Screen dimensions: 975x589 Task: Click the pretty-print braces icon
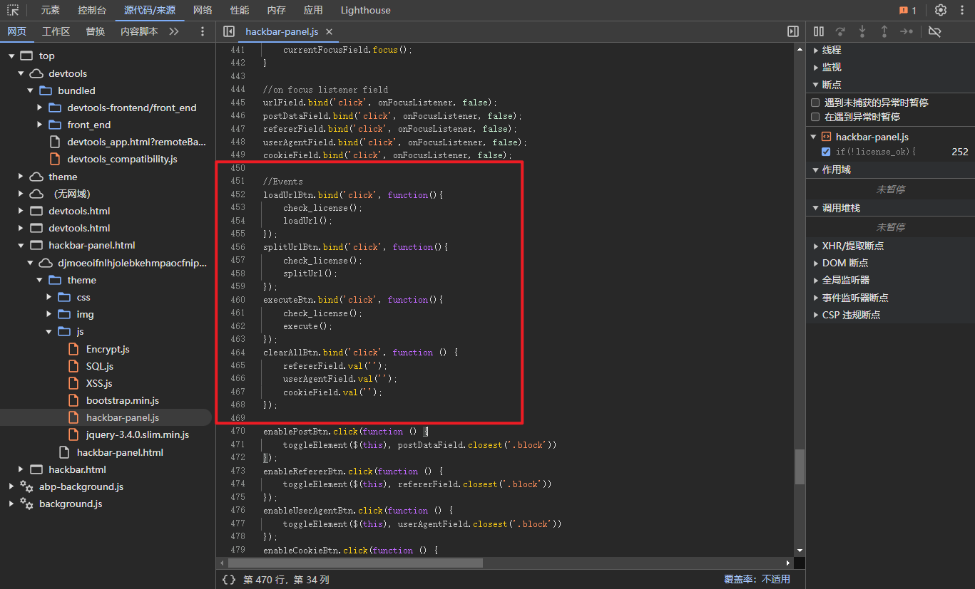pos(228,579)
